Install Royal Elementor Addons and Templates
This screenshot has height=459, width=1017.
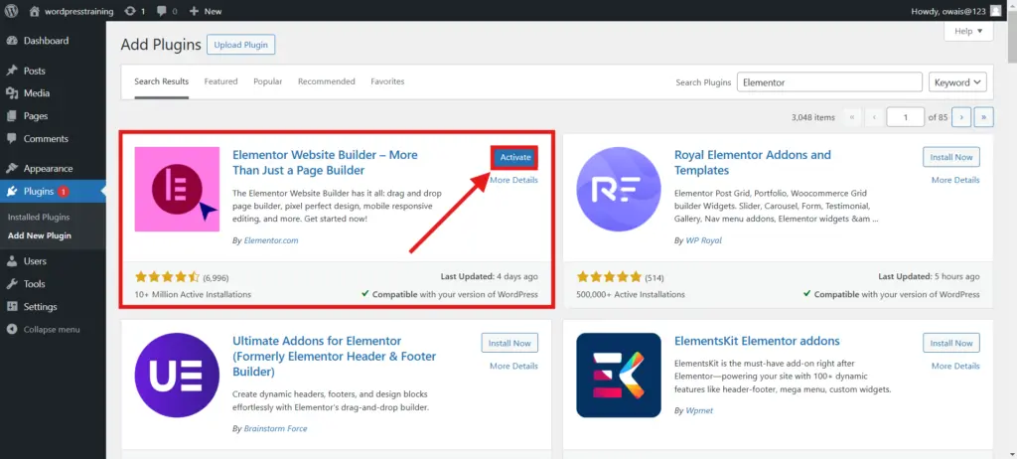(x=950, y=157)
